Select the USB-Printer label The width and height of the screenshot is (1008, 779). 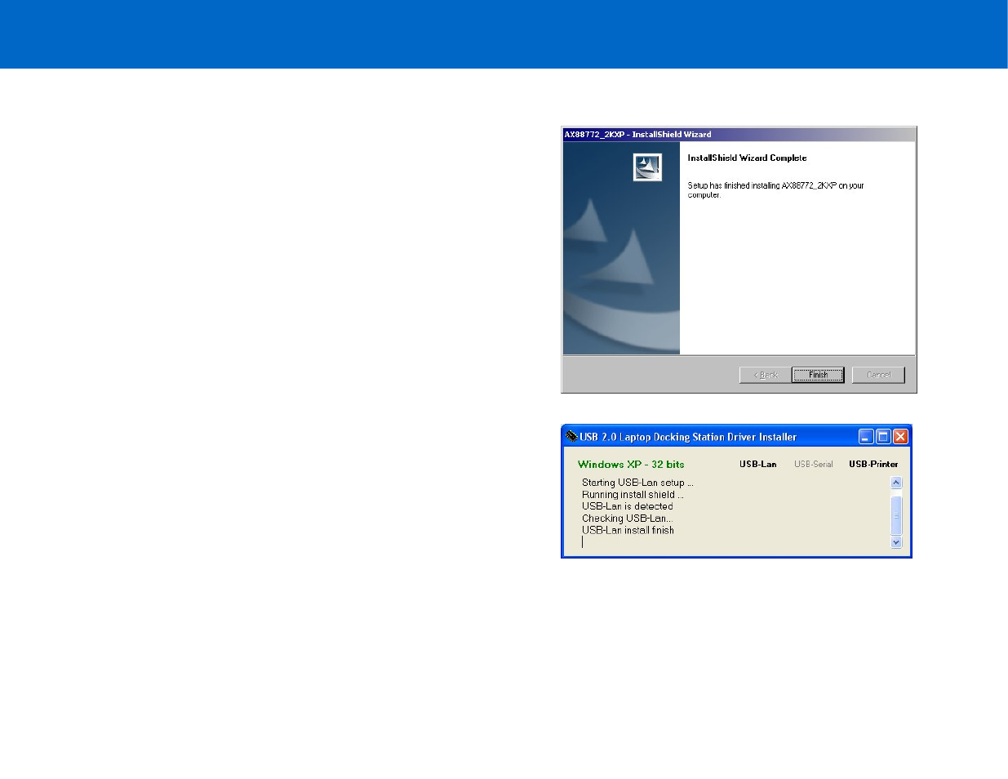(873, 464)
